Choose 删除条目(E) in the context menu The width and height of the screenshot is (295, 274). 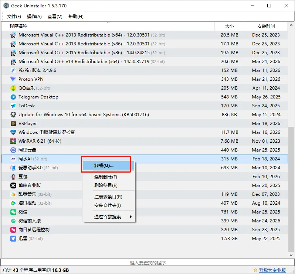click(109, 185)
